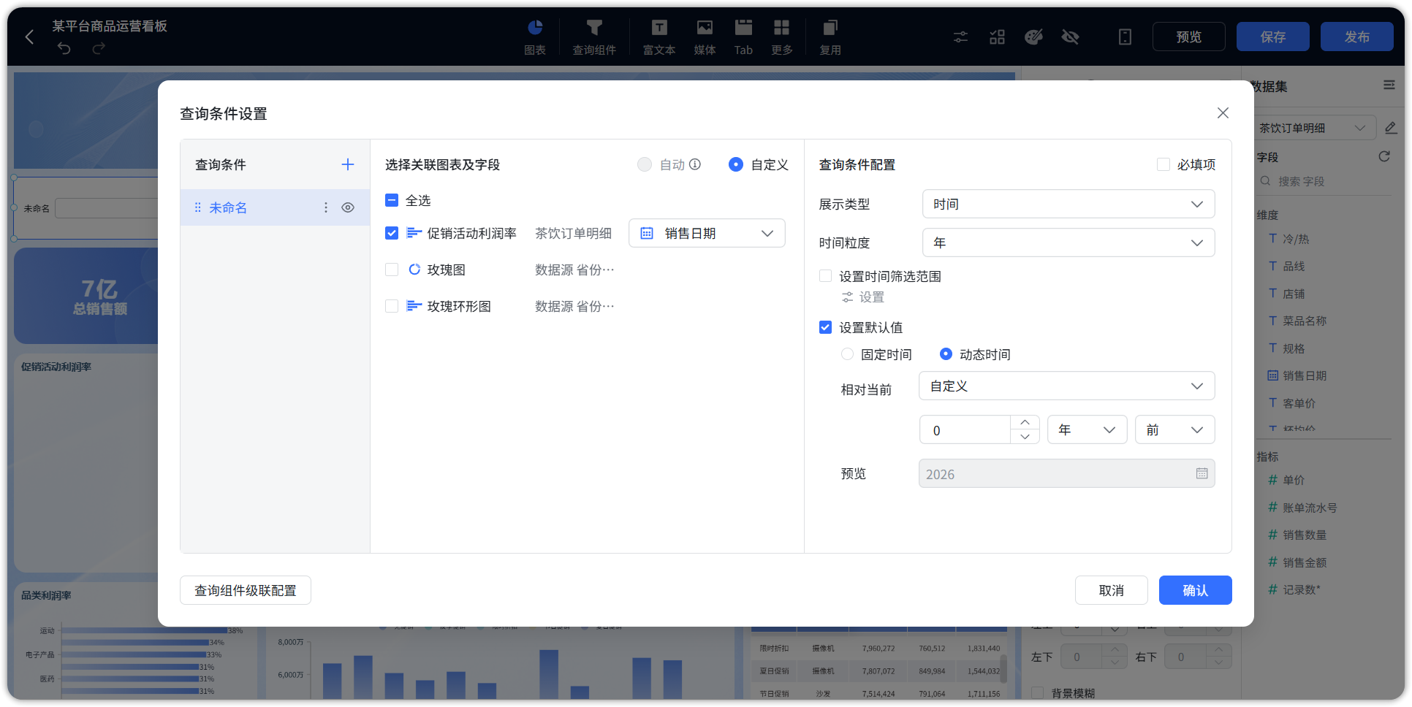Click the info icon next to 自动
The width and height of the screenshot is (1412, 707).
[x=695, y=164]
